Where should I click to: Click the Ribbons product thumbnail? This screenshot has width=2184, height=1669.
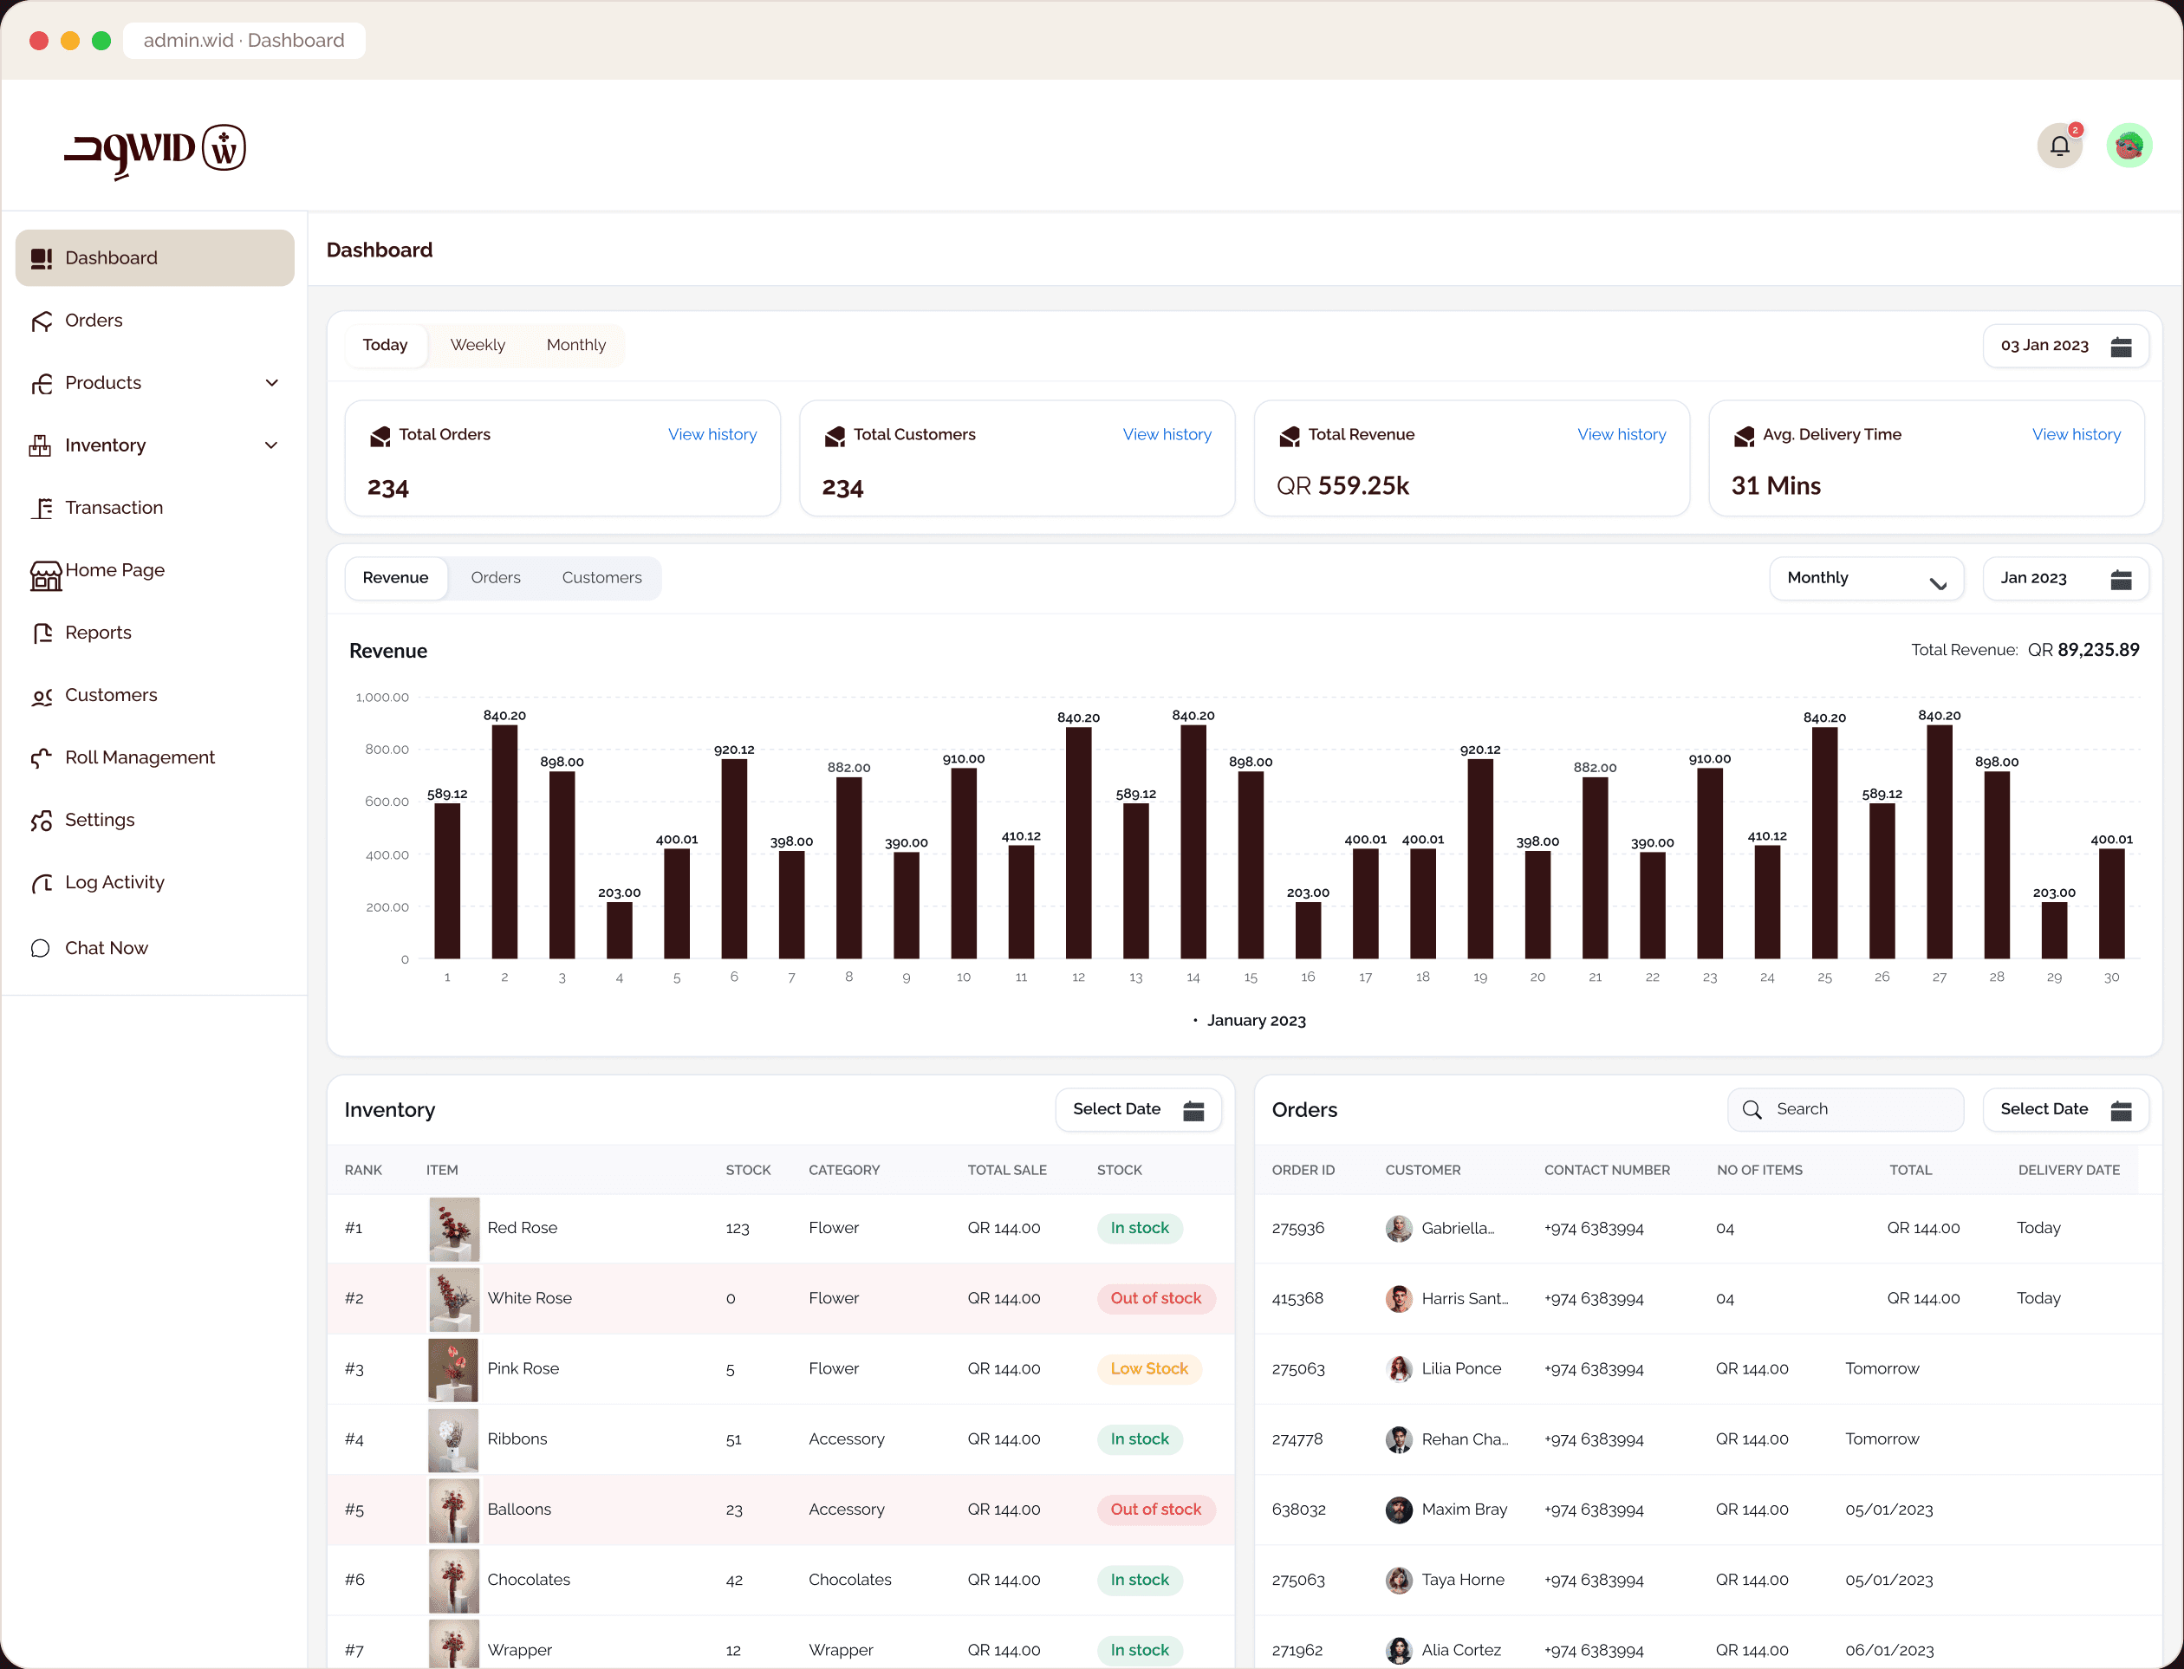tap(454, 1439)
